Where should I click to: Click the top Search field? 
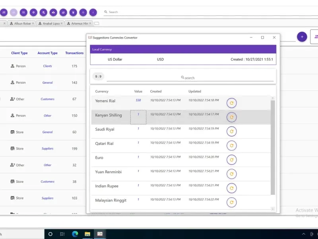[x=211, y=12]
